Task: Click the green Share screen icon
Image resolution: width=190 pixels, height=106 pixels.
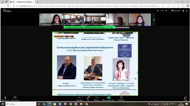Action: 109,97
